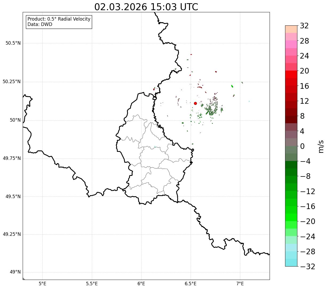Click the colorbar value 20
Screen dimensions: 327x289
point(304,71)
